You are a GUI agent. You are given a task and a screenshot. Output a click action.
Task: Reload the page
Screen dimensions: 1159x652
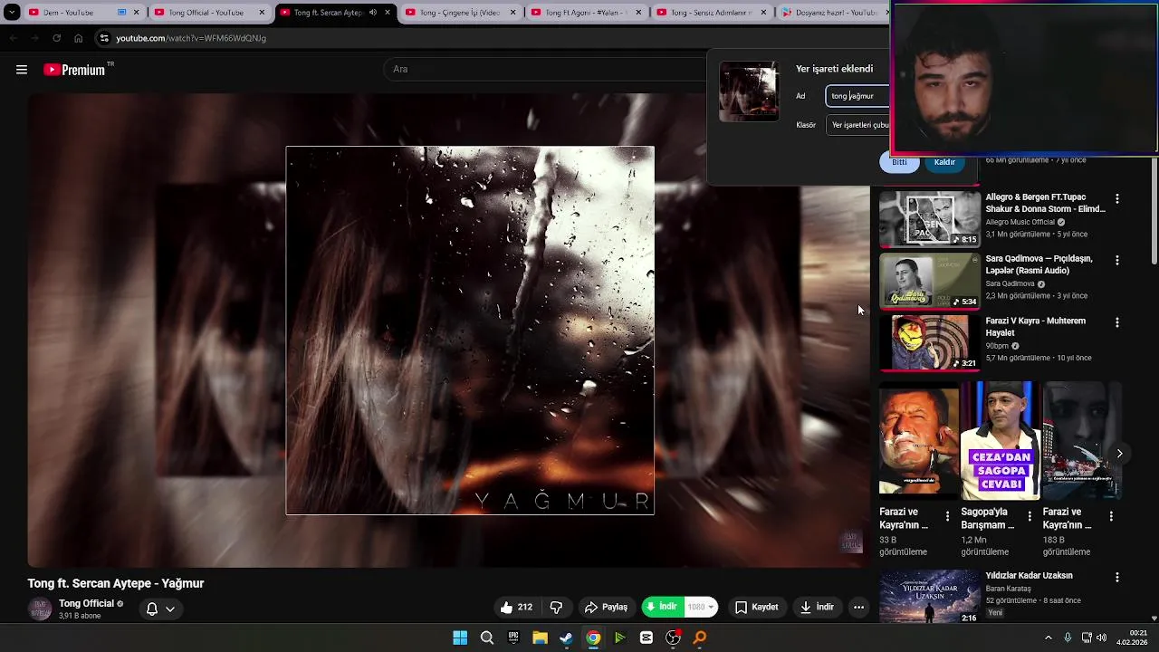pyautogui.click(x=56, y=38)
